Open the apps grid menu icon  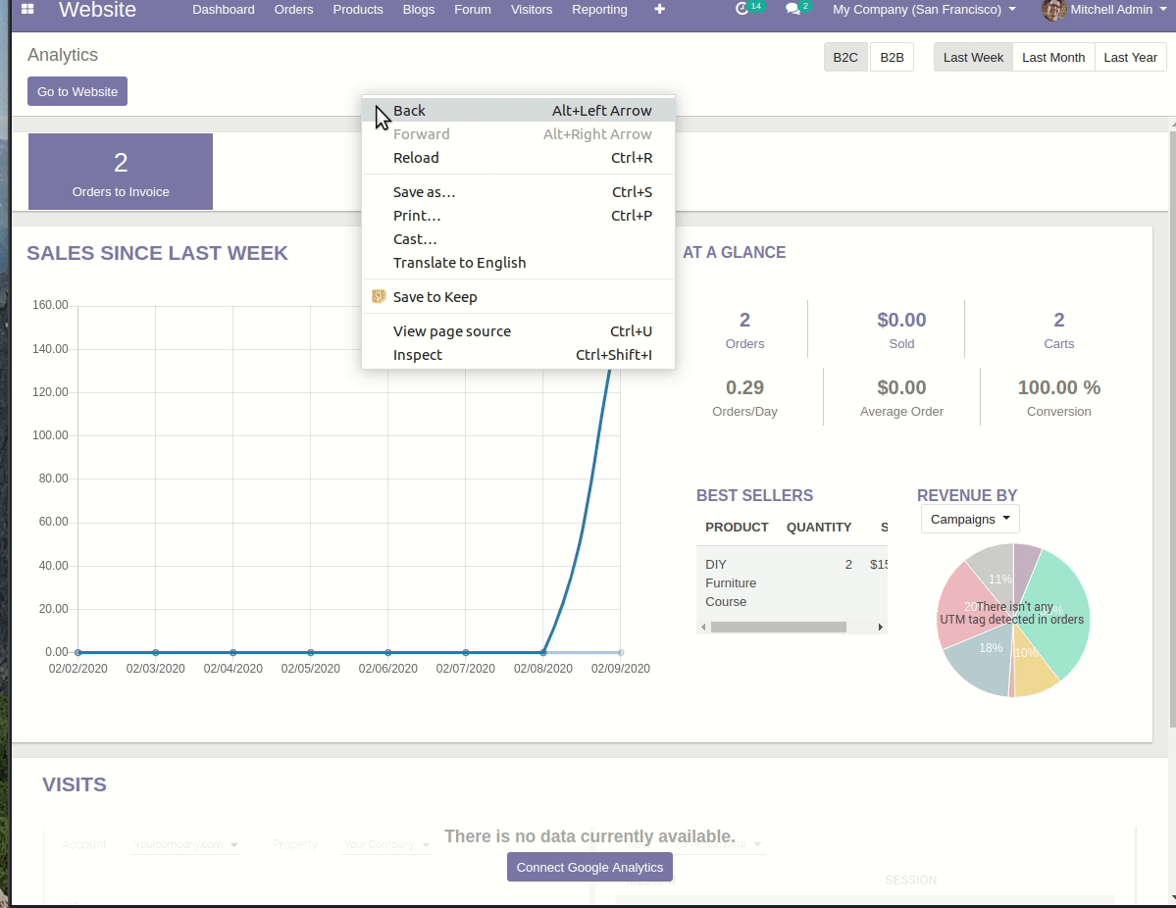[26, 10]
